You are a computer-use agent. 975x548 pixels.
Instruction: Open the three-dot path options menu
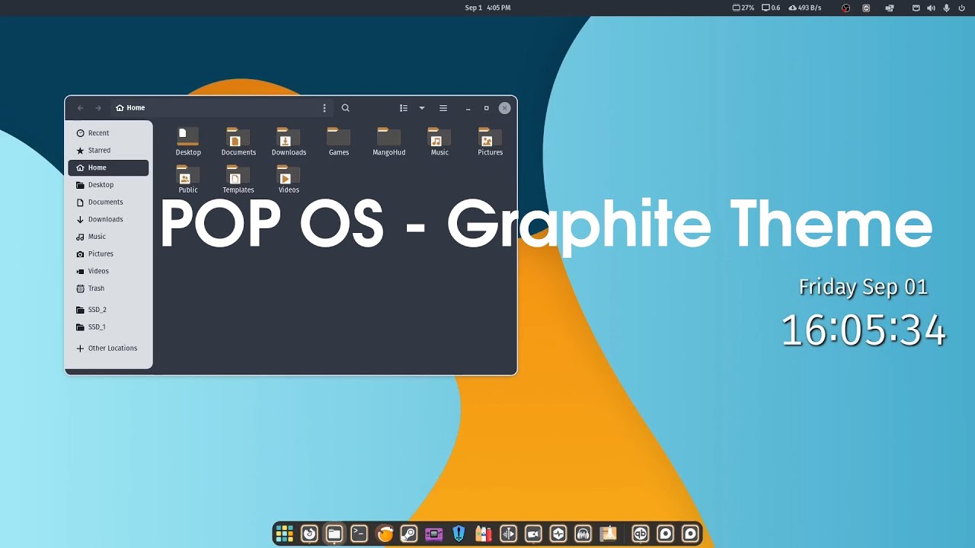point(324,108)
